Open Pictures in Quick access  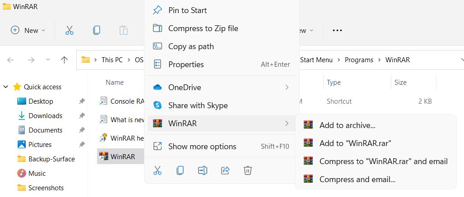[x=40, y=145]
